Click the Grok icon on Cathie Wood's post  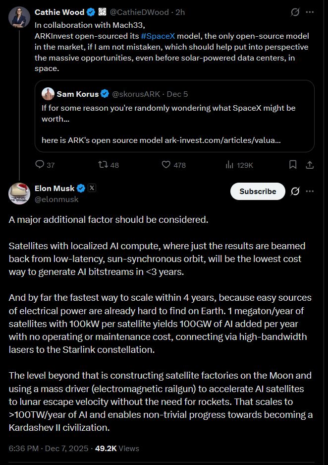click(295, 12)
